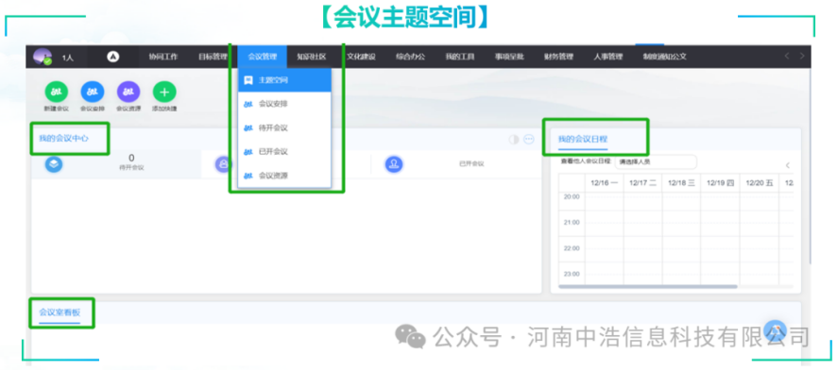Click the green 新建会议 shortcut icon

(56, 93)
